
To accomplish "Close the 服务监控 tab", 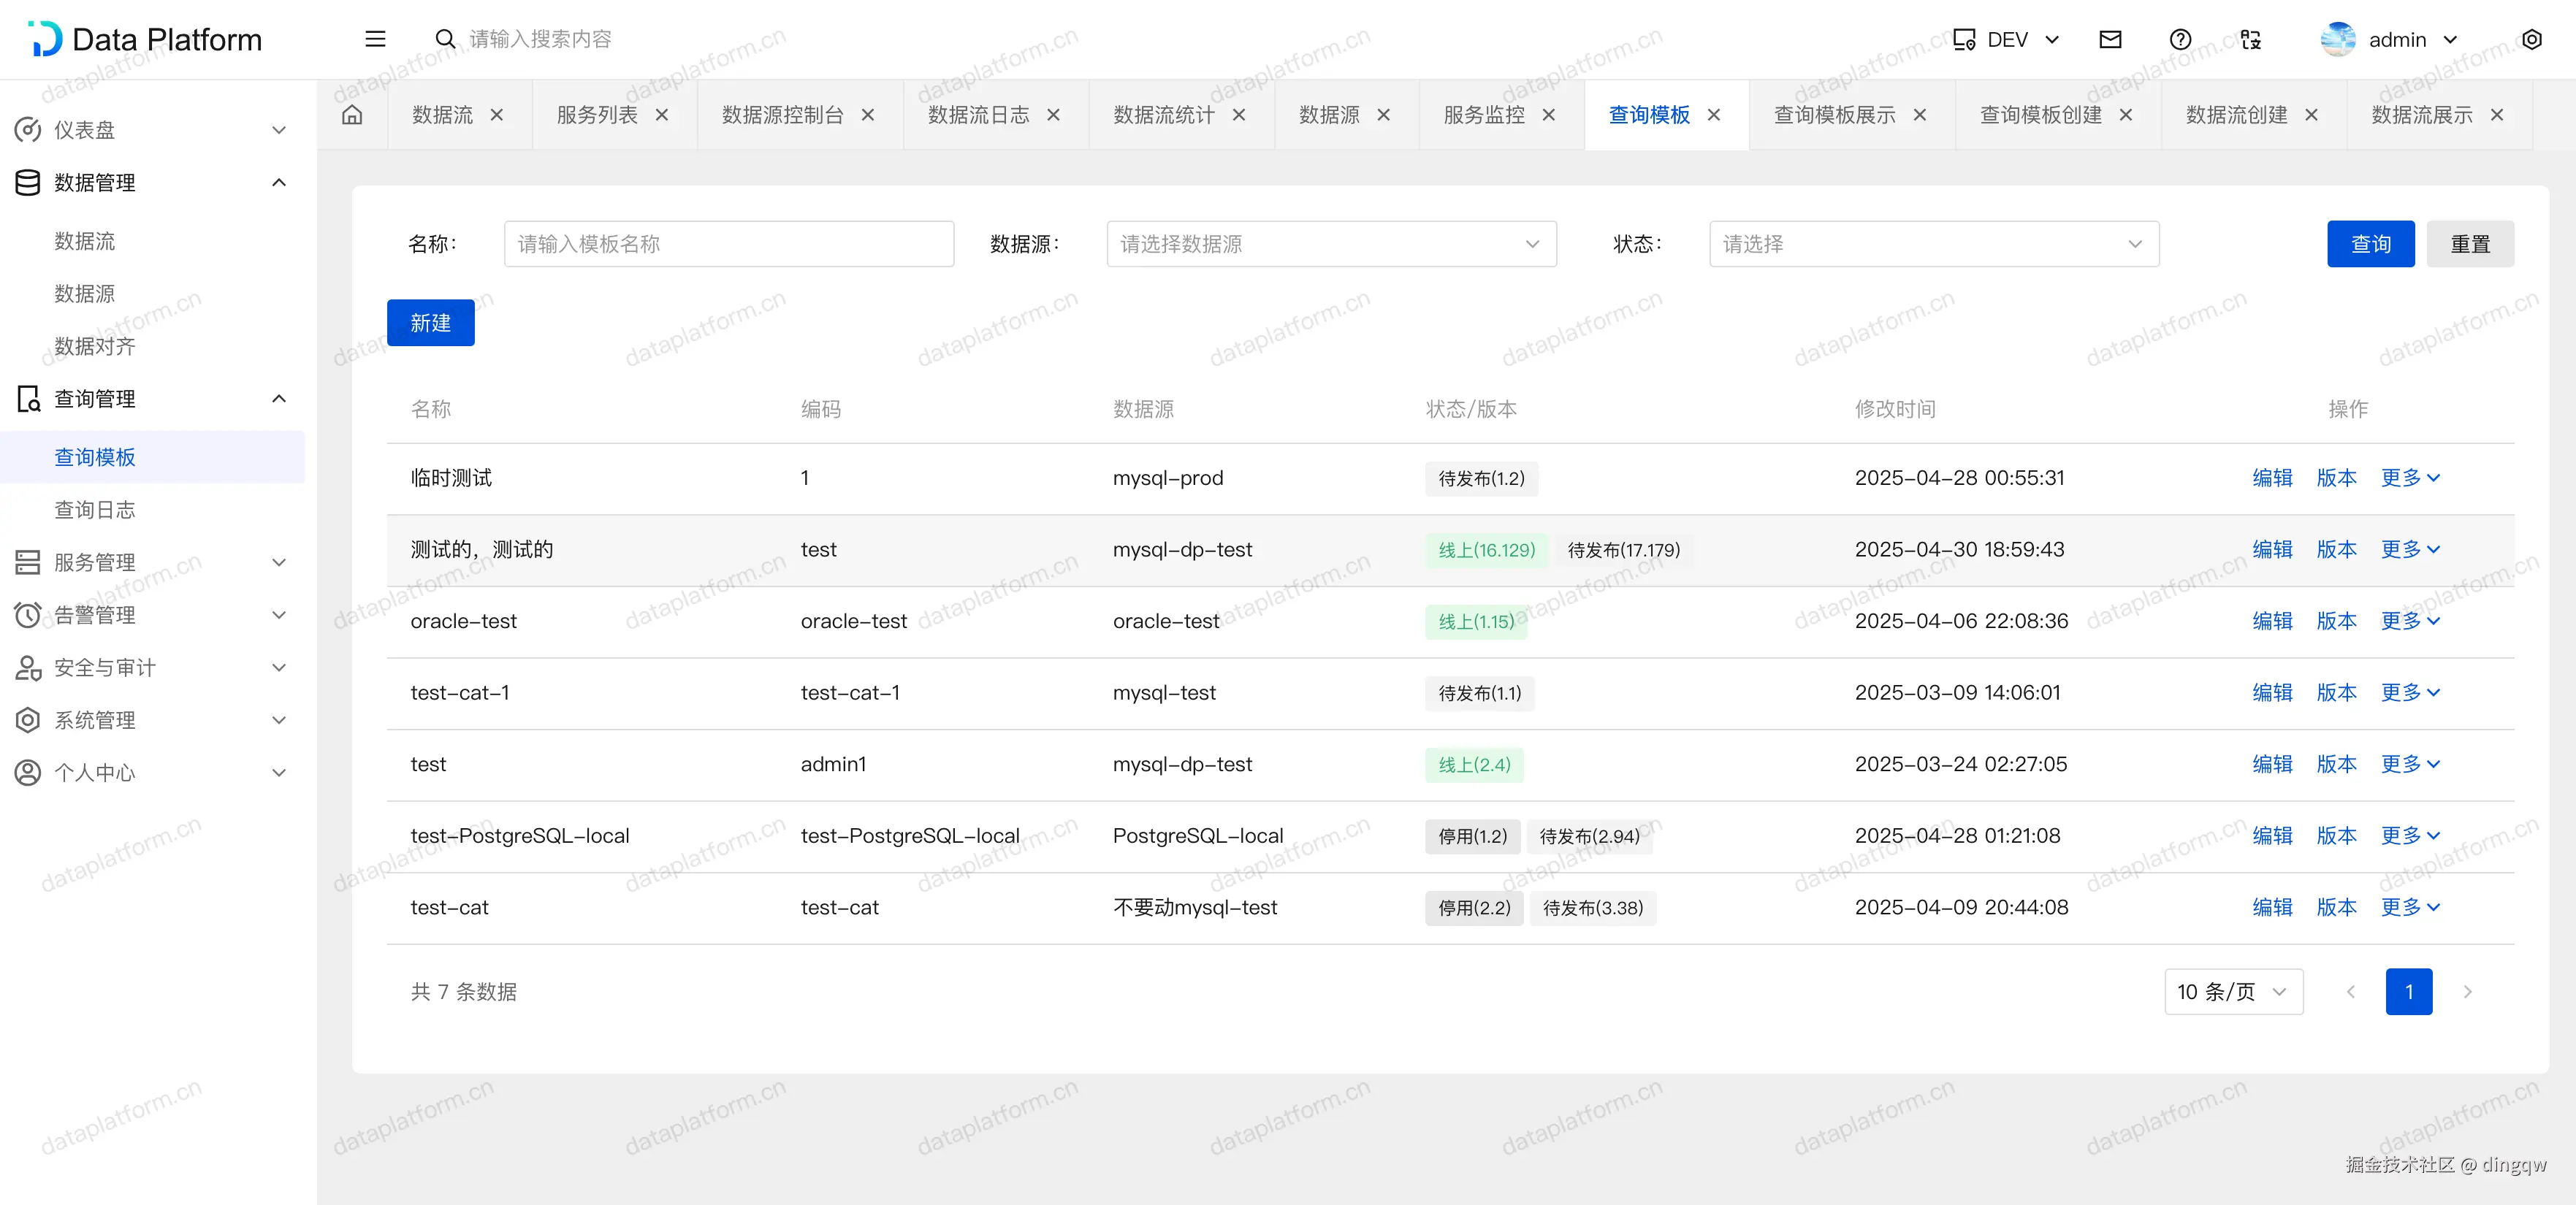I will coord(1548,115).
